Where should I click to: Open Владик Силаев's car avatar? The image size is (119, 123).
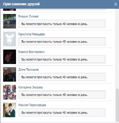[10, 21]
